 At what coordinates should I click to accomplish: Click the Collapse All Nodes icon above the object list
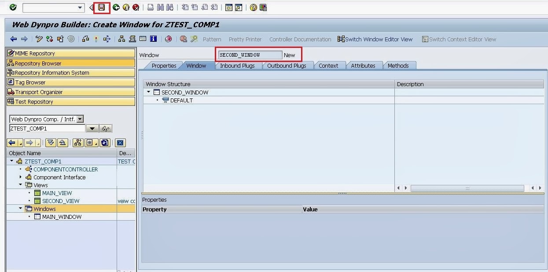[63, 143]
